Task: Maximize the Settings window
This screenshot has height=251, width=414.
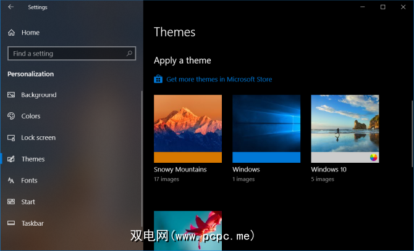Action: [383, 7]
